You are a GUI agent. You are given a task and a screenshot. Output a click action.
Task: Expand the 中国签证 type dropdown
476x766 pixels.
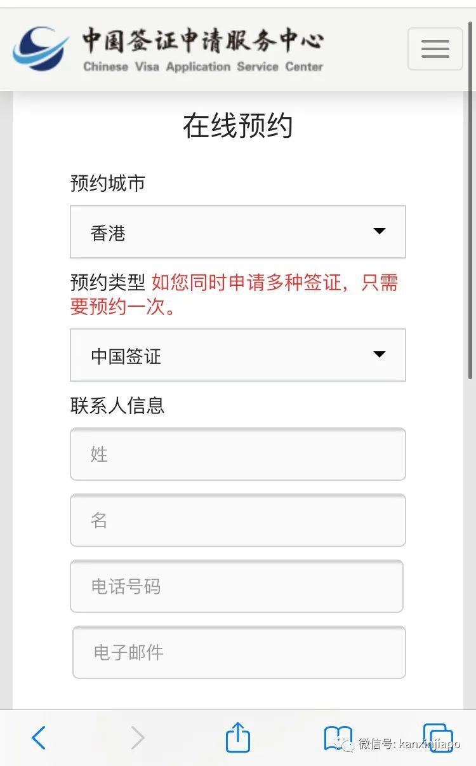tap(237, 355)
